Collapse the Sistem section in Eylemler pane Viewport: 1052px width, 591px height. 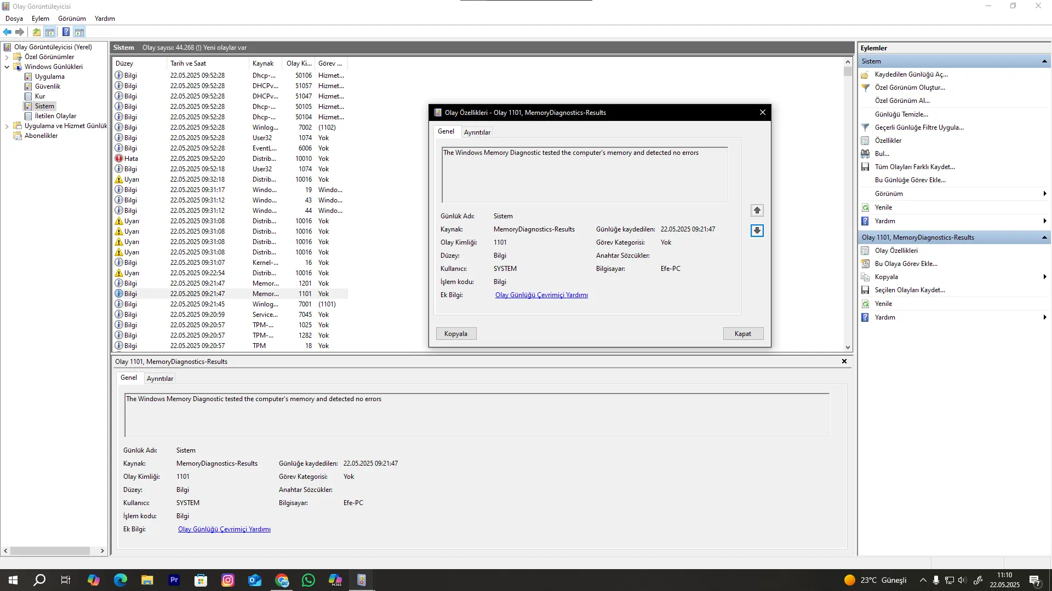pyautogui.click(x=1044, y=61)
